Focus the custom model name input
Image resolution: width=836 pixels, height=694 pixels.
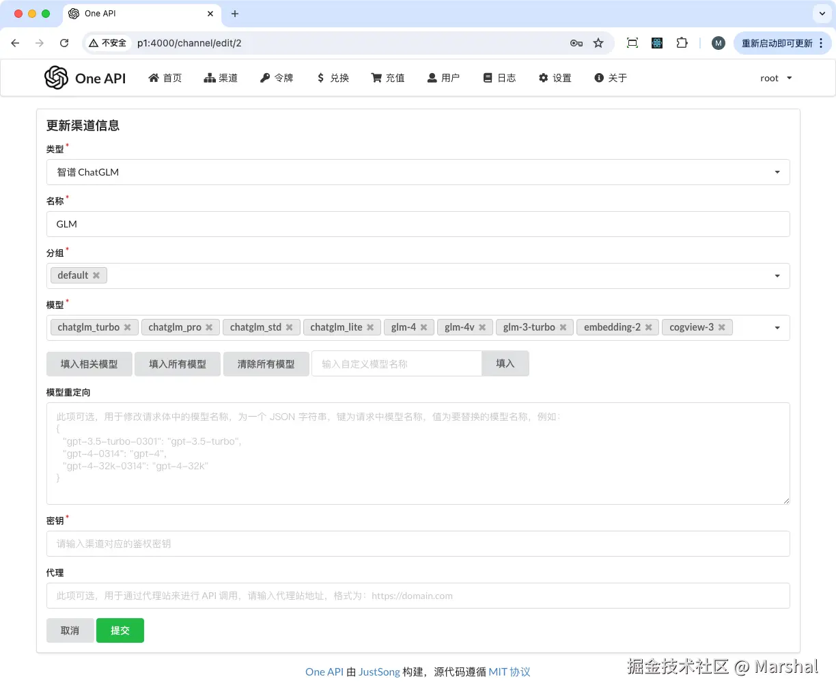[397, 364]
